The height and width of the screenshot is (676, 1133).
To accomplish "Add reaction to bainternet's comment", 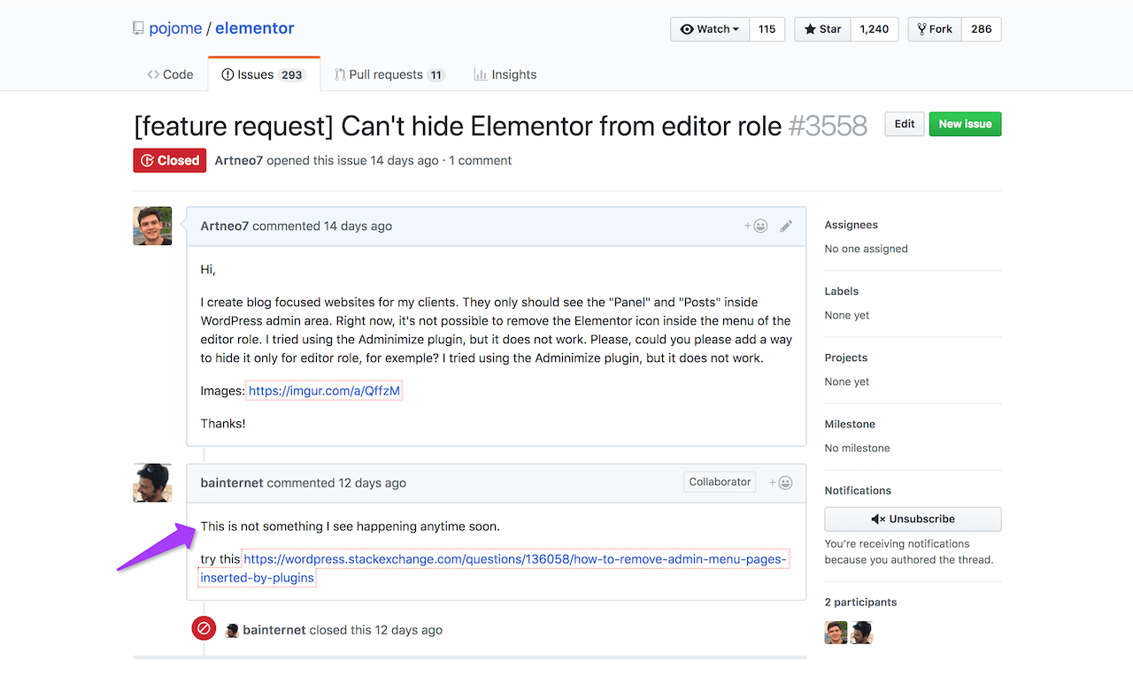I will click(780, 482).
